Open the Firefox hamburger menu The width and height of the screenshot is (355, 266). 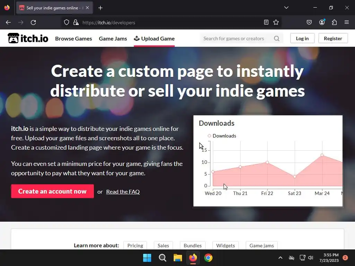tap(347, 22)
